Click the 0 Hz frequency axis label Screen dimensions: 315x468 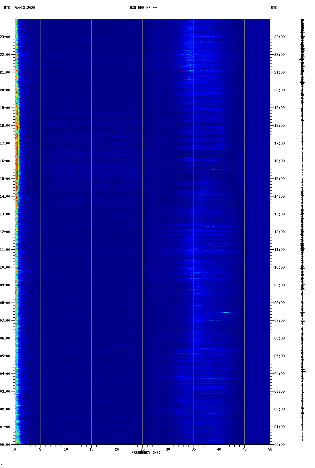point(15,449)
